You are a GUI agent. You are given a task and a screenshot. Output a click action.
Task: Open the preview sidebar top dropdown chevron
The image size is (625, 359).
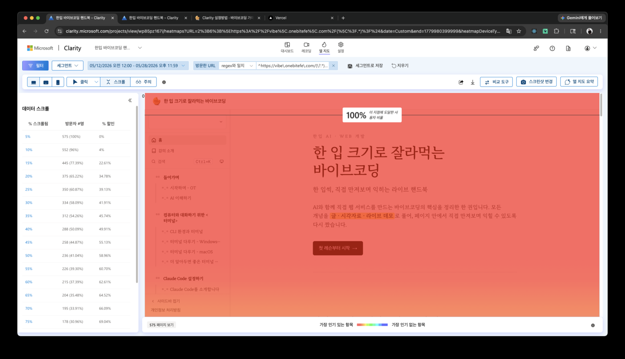[x=221, y=121]
